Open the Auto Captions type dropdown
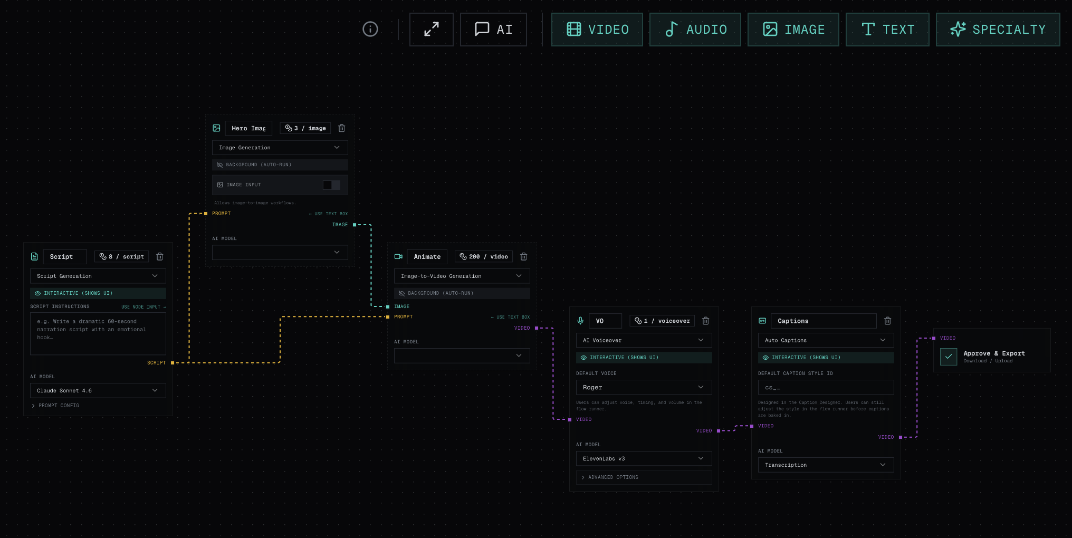The image size is (1072, 538). point(826,340)
